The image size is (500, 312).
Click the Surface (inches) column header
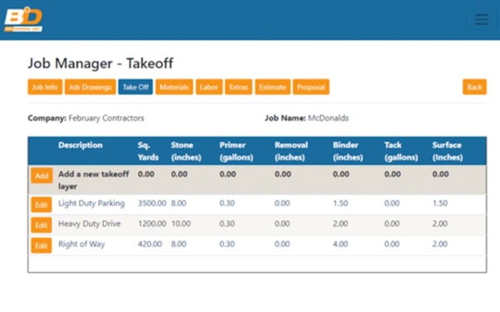(447, 151)
